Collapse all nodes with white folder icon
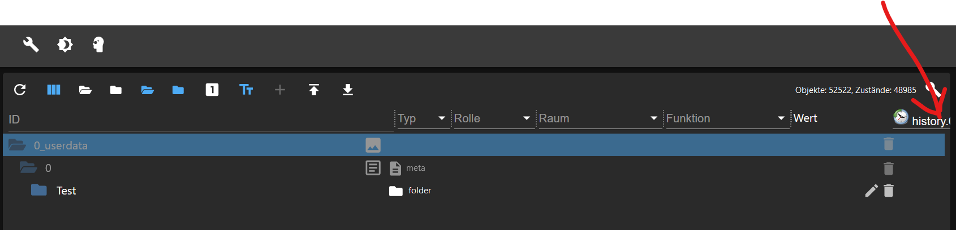956x230 pixels. (x=116, y=90)
